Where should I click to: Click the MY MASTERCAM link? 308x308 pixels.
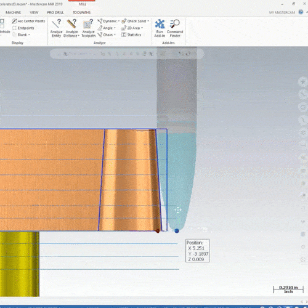[x=282, y=12]
